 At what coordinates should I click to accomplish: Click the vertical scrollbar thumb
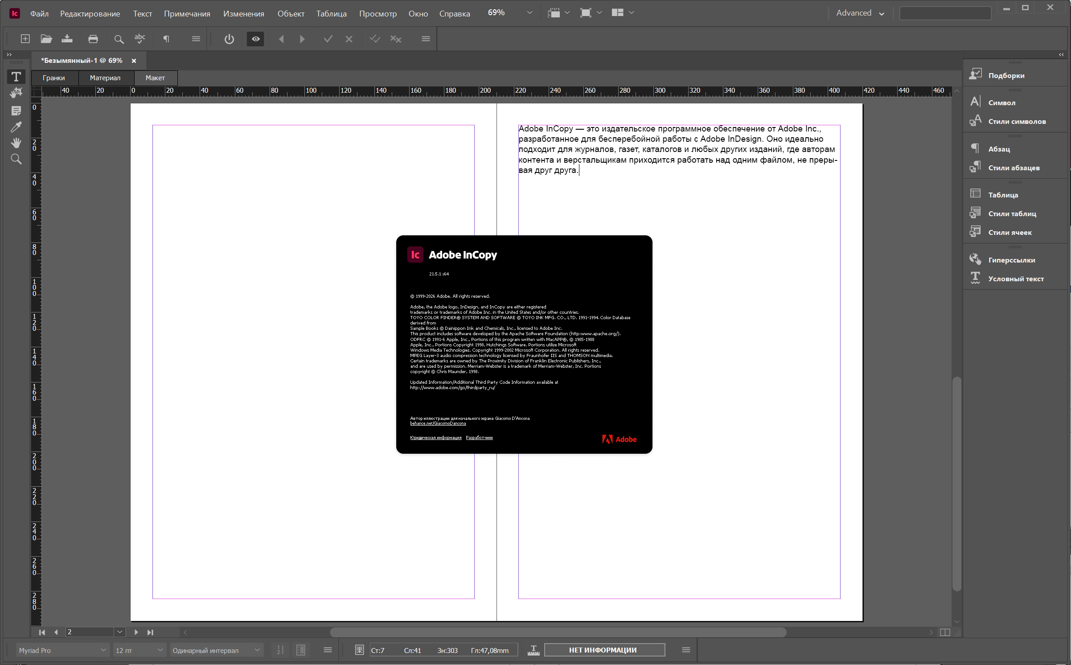pos(956,484)
